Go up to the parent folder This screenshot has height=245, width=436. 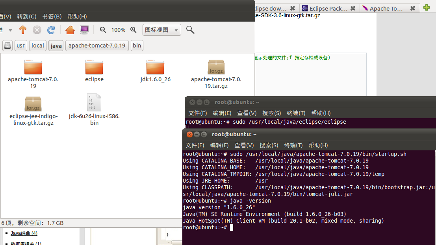click(x=23, y=30)
